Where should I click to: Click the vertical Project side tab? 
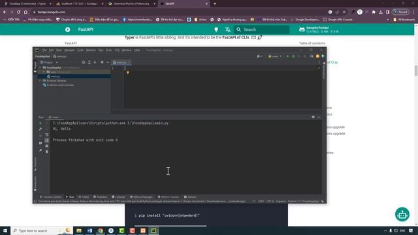pos(35,67)
